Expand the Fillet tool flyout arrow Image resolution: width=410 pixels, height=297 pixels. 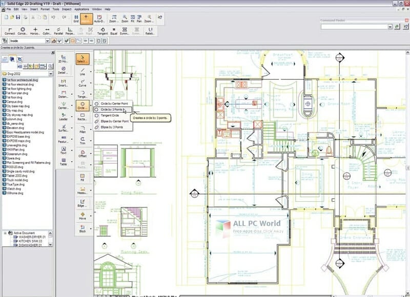click(91, 130)
